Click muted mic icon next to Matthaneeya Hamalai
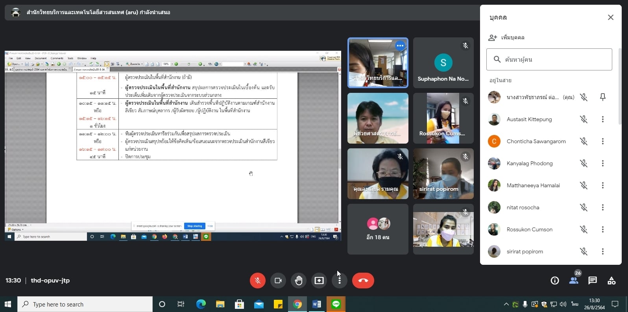Image resolution: width=628 pixels, height=312 pixels. point(584,185)
